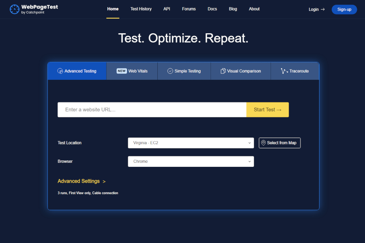
Task: Click the Simple Testing checkmark icon
Action: pos(169,70)
